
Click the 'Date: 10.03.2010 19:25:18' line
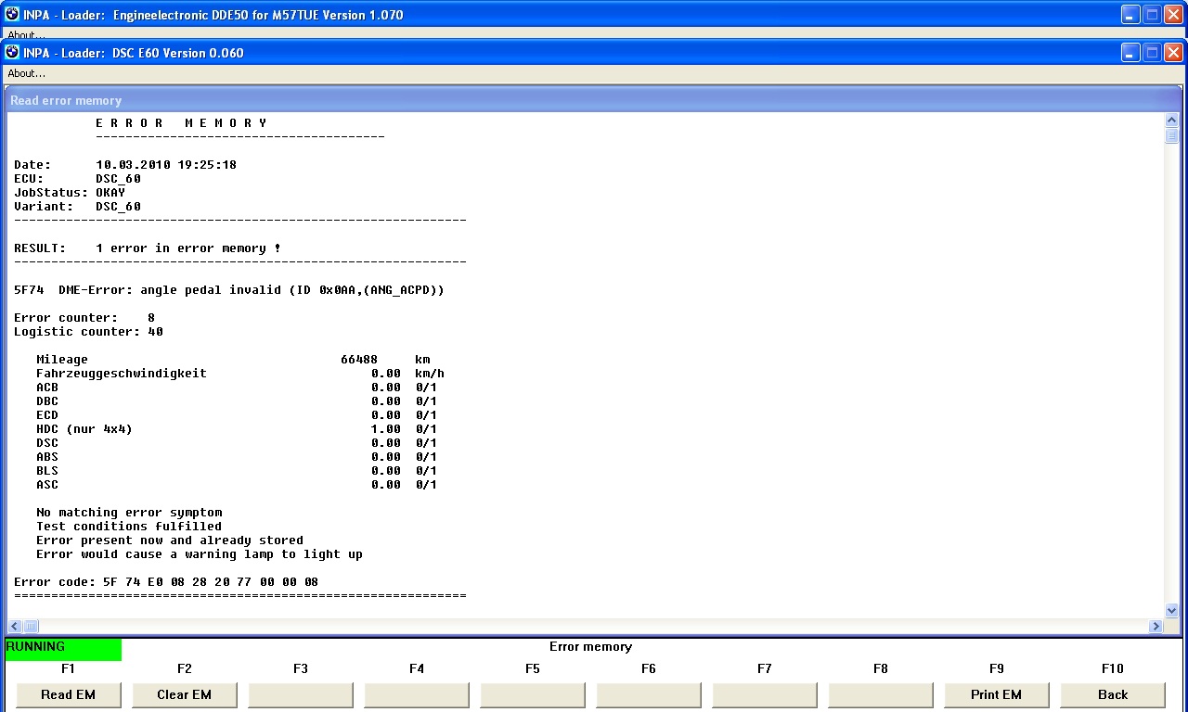coord(125,165)
